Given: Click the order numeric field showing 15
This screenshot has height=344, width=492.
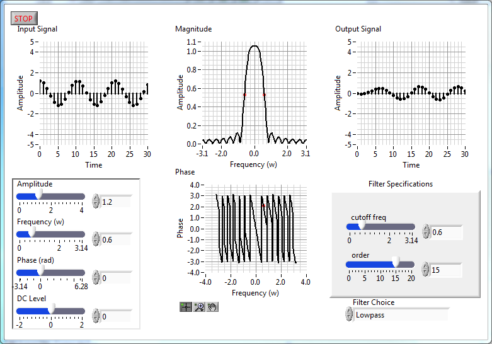Looking at the screenshot, I should (445, 270).
